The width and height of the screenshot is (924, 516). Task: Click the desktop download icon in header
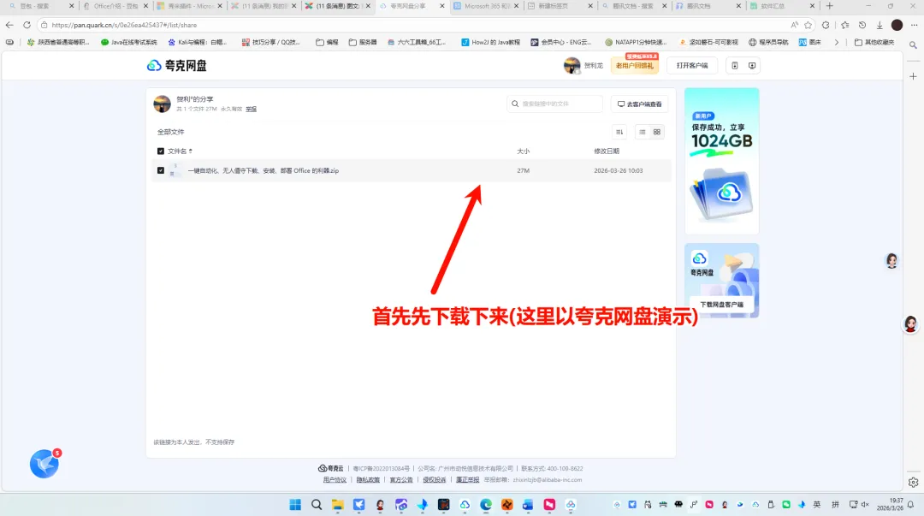752,65
